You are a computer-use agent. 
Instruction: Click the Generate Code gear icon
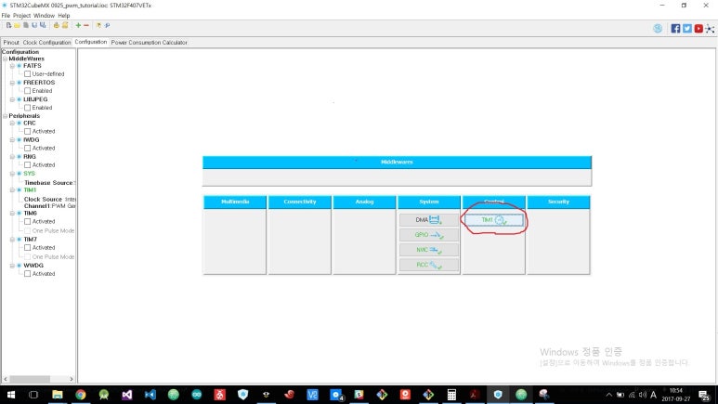pos(65,26)
